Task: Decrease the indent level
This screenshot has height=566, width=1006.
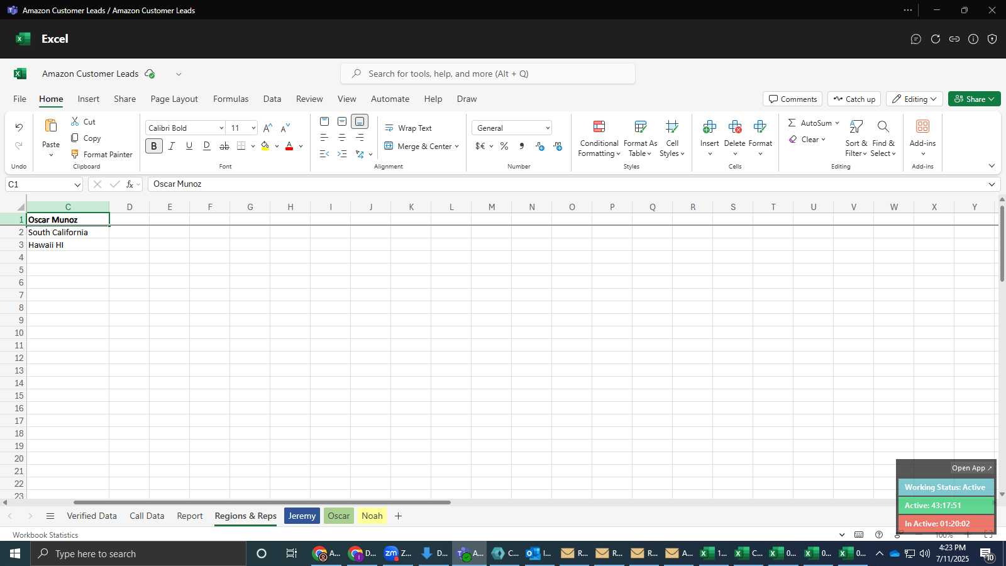Action: (324, 154)
